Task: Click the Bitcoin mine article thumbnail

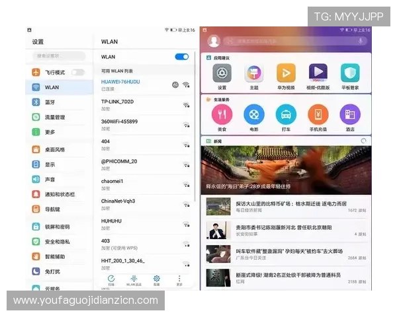Action: pos(218,207)
